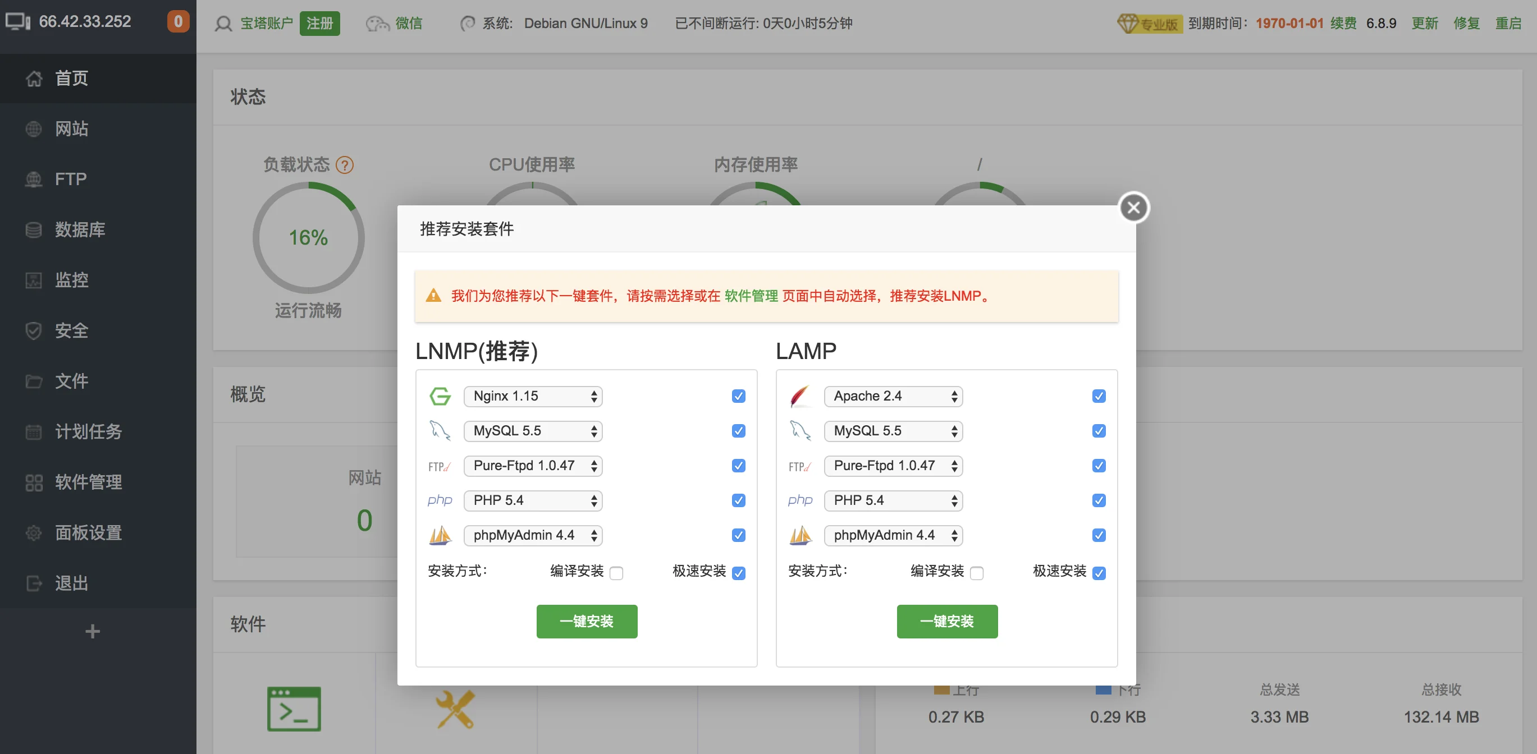Click the 16% load status gauge
Screen dimensions: 1537x754
coord(309,237)
